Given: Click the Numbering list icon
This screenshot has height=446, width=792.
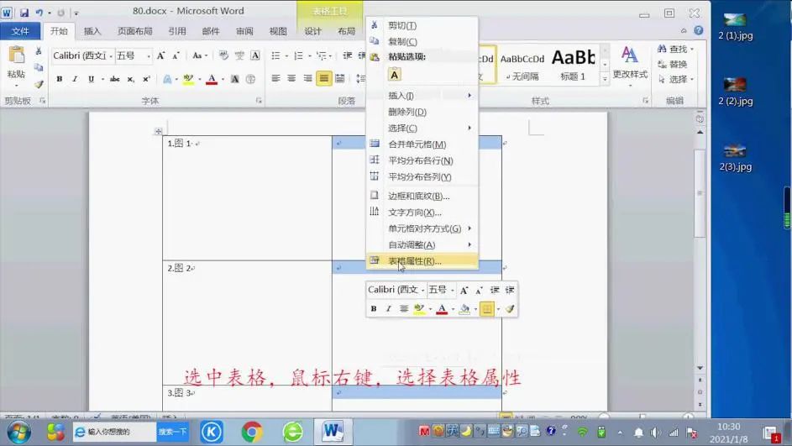Looking at the screenshot, I should point(298,55).
